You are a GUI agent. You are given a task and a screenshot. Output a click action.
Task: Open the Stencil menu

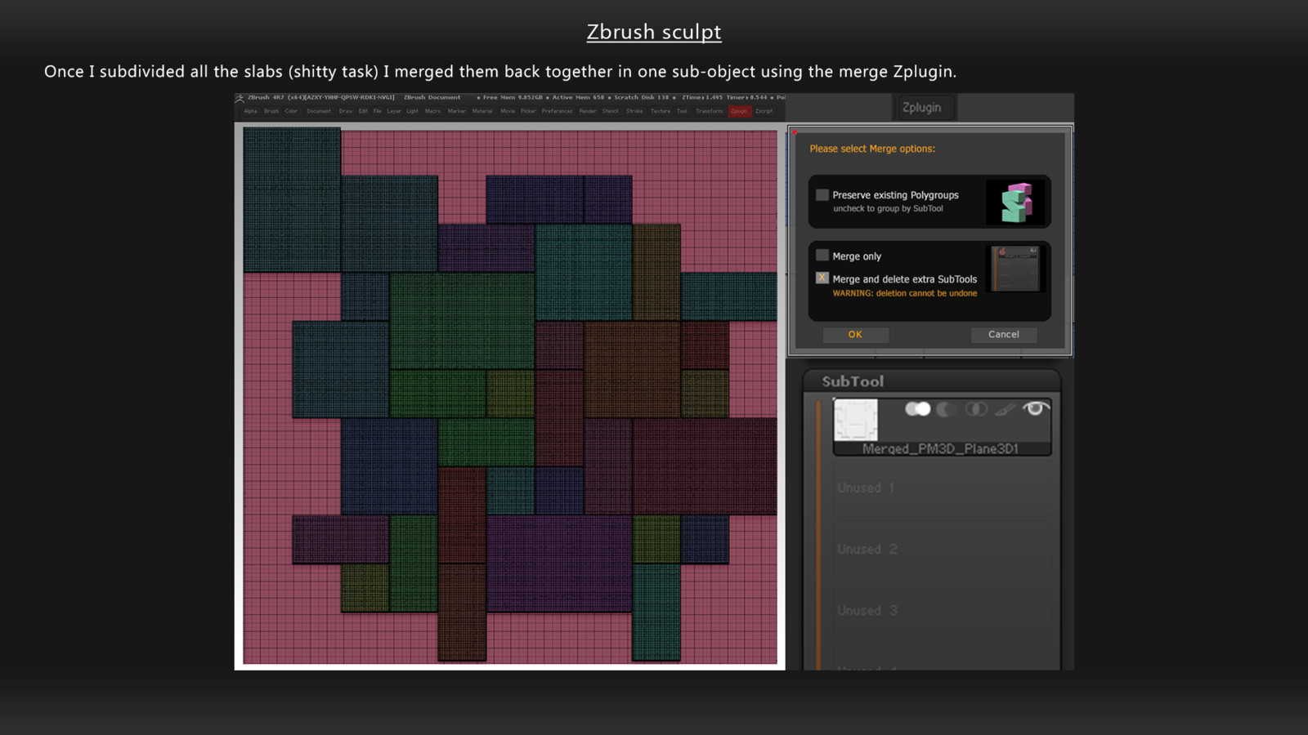point(611,111)
